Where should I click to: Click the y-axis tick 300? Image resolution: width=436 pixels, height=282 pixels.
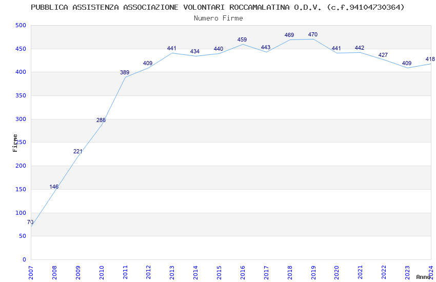(21, 119)
